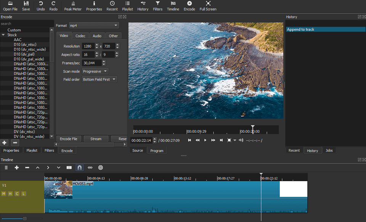Open the Format dropdown showing mp4
Screen dimensions: 366x222
[x=94, y=25]
